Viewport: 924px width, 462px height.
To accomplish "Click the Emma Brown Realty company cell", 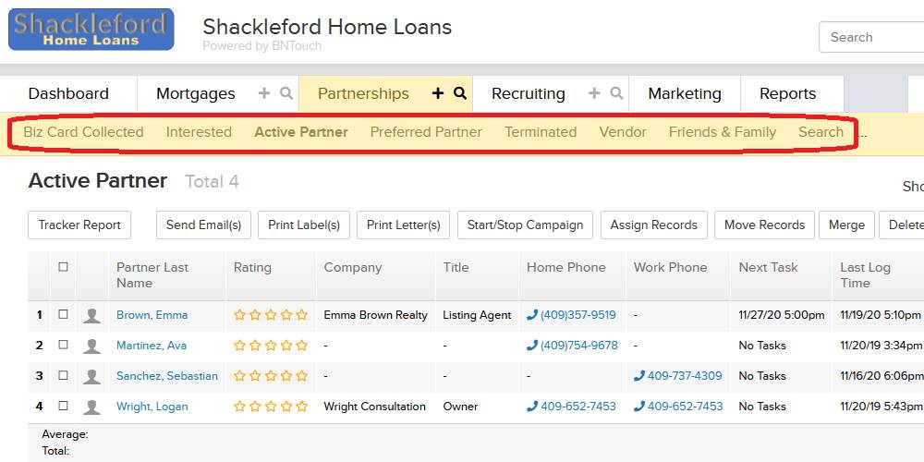I will 375,315.
